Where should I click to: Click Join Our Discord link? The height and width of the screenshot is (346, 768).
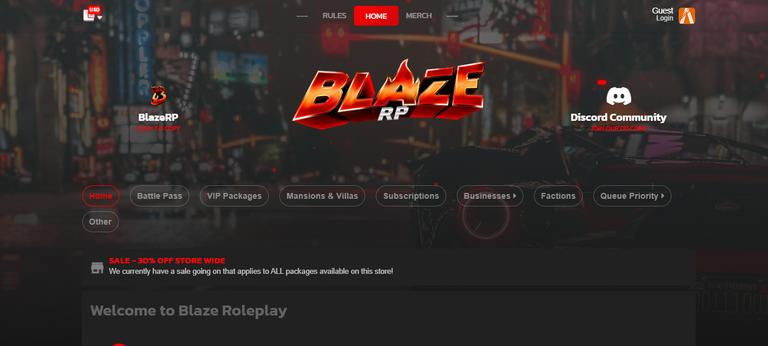[619, 128]
